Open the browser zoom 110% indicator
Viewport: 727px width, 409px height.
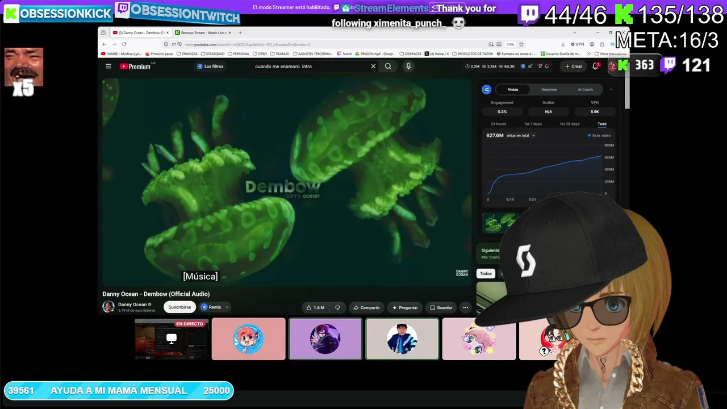(510, 44)
